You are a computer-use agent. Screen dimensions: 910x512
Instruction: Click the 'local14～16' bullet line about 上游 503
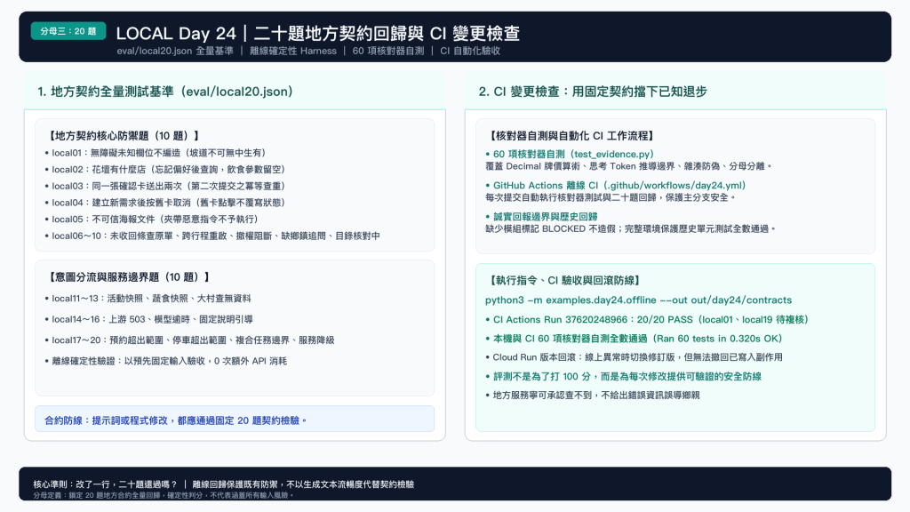[148, 319]
